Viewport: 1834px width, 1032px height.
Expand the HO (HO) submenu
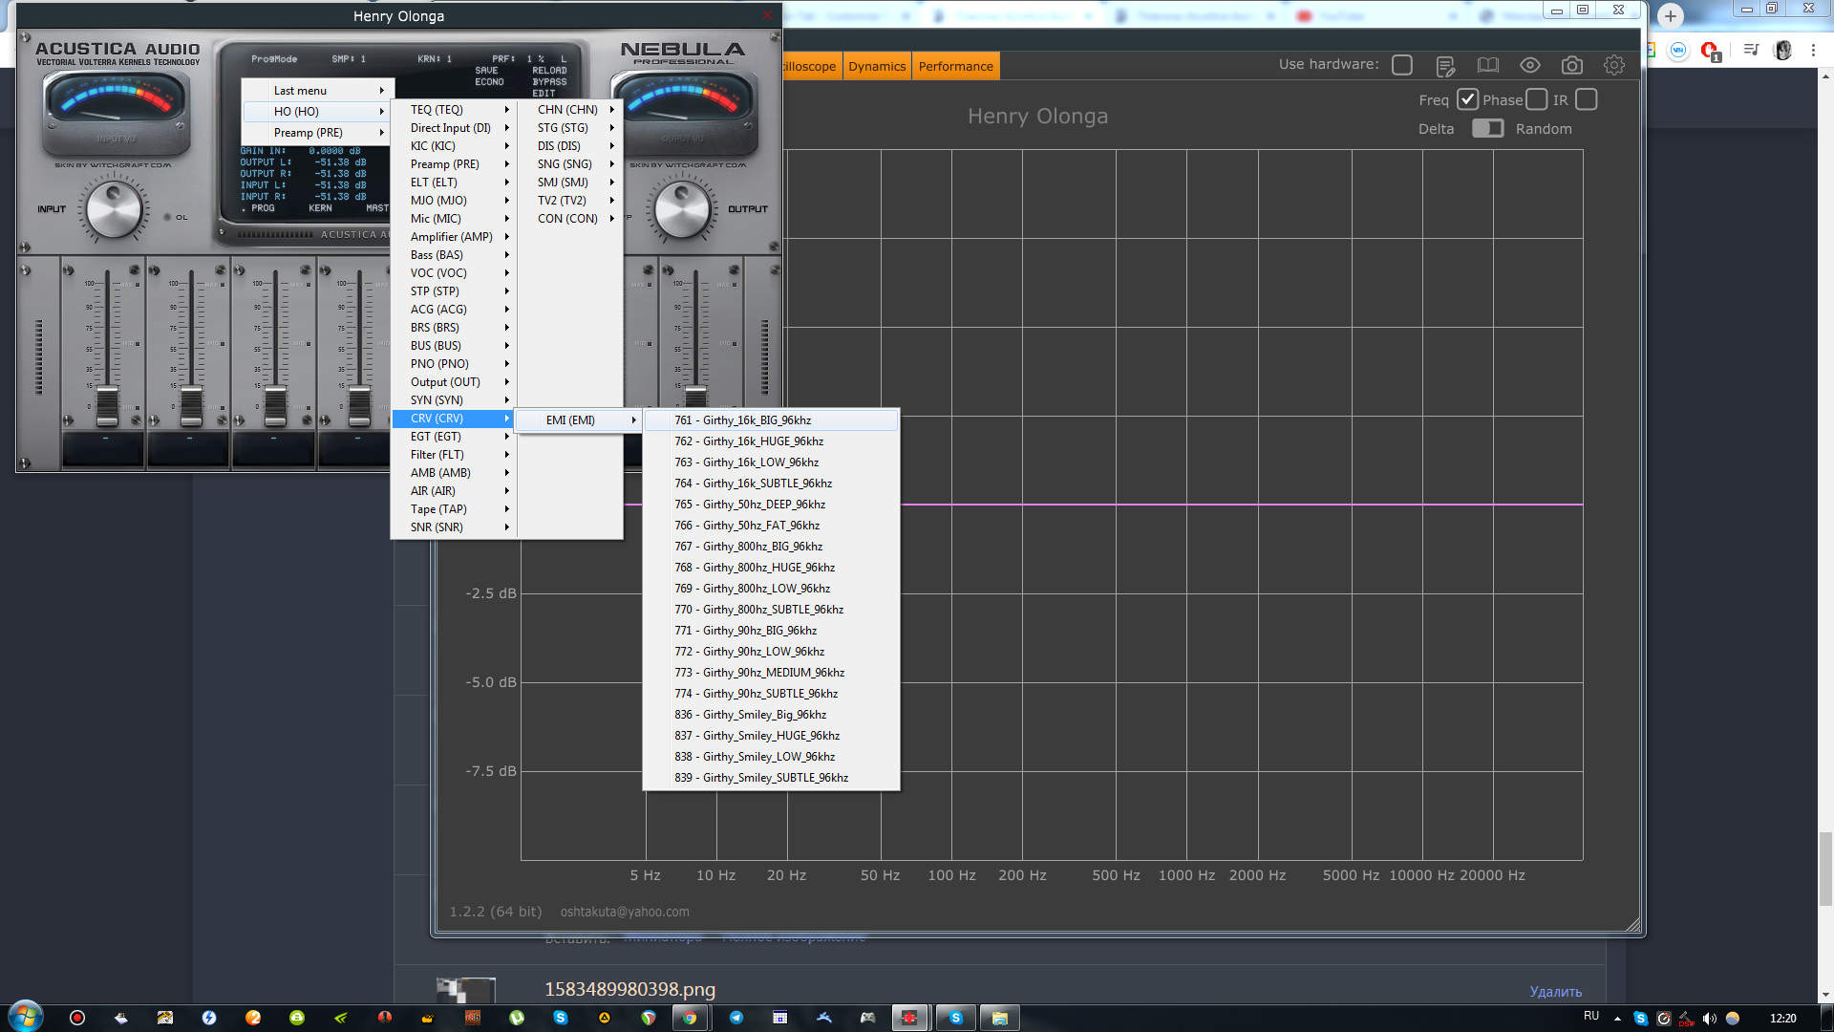[x=317, y=112]
